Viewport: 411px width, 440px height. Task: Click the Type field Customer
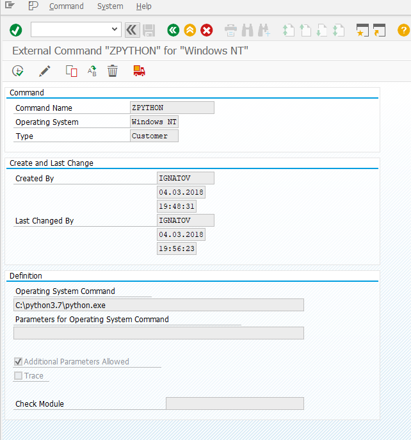154,136
